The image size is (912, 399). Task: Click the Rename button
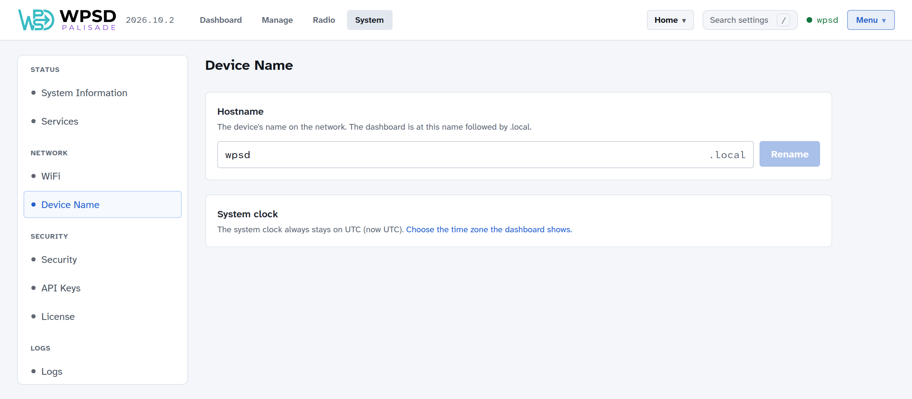click(789, 154)
